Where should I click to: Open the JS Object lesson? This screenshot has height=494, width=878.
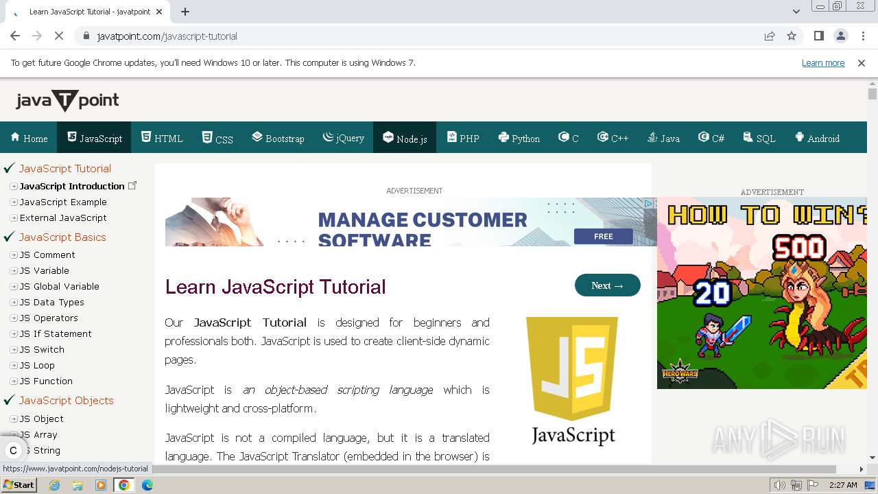click(42, 419)
